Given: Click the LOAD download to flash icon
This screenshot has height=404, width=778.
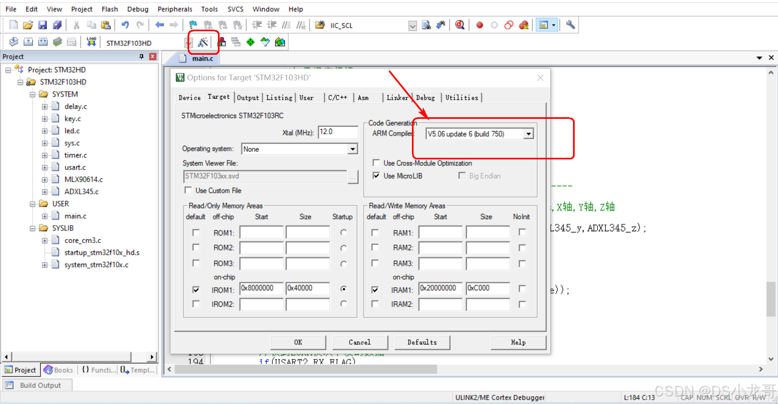Looking at the screenshot, I should click(91, 42).
